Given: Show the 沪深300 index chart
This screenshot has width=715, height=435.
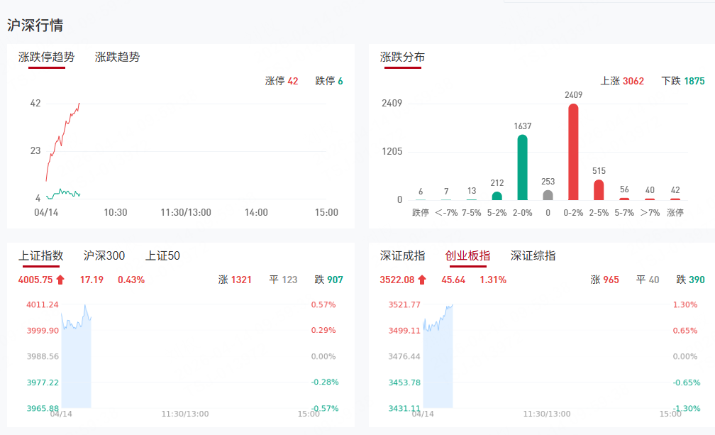Looking at the screenshot, I should [x=104, y=255].
